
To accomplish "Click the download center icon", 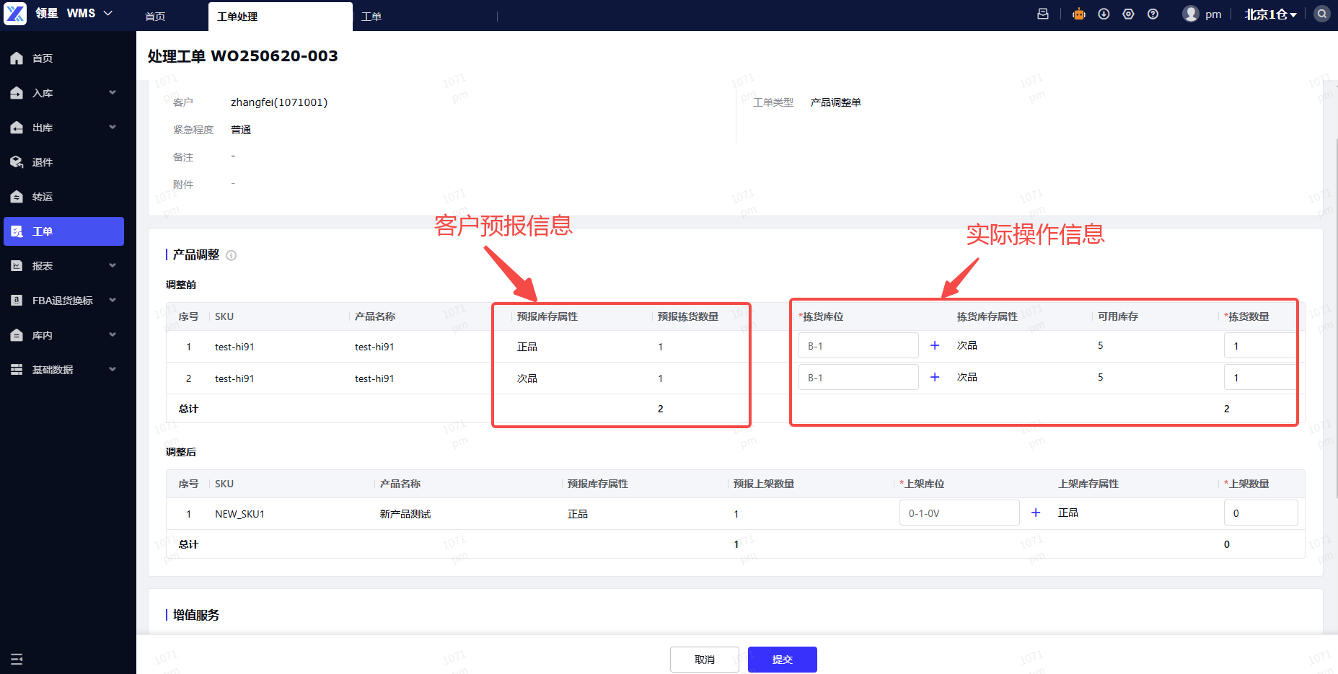I will pos(1104,14).
